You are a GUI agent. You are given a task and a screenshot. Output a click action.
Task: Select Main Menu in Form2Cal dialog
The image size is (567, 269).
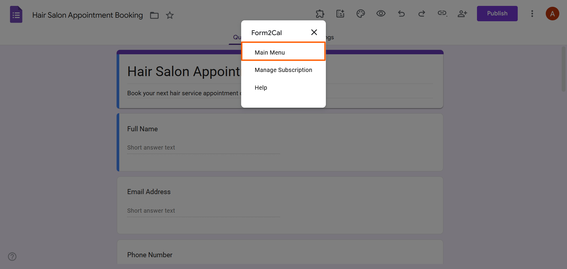click(x=269, y=52)
